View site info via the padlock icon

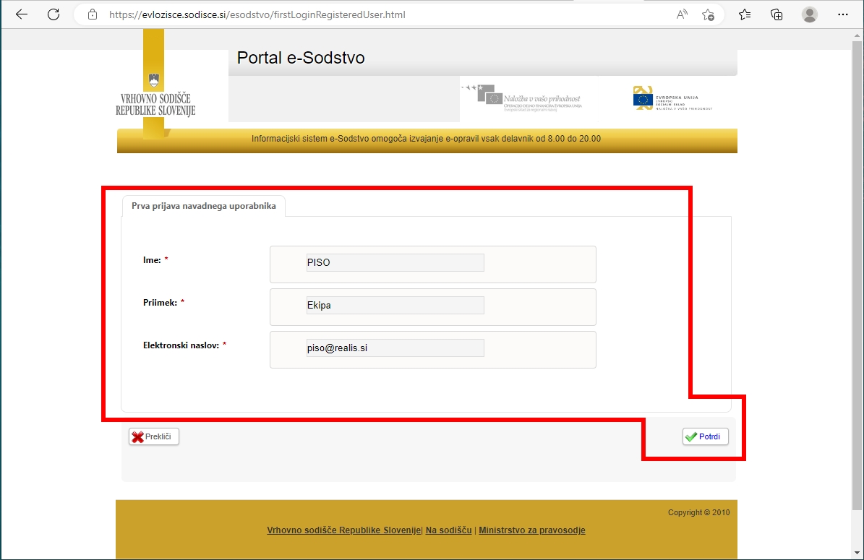92,14
